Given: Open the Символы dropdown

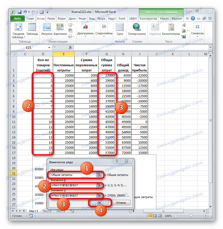Looking at the screenshot, I should pyautogui.click(x=197, y=30).
